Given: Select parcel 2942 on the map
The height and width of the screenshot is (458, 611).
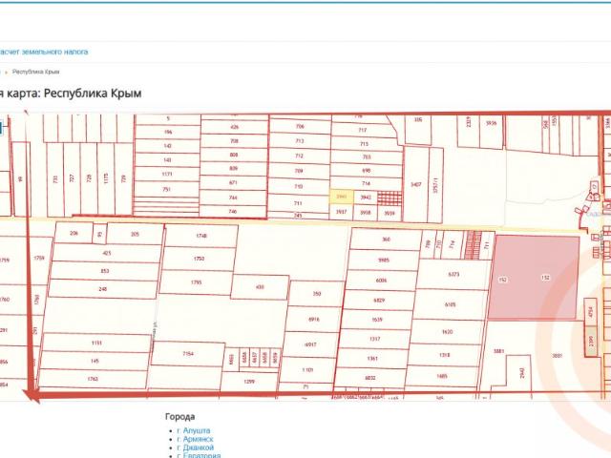Looking at the screenshot, I should (522, 372).
